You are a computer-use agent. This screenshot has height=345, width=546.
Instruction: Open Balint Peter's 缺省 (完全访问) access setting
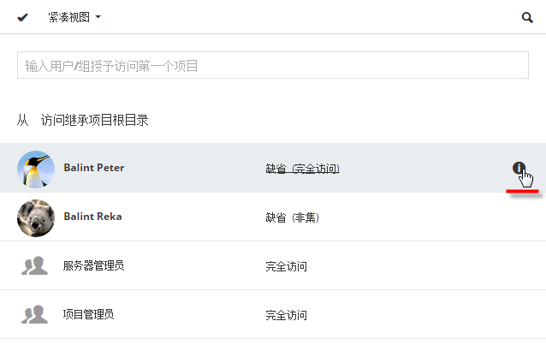point(302,169)
